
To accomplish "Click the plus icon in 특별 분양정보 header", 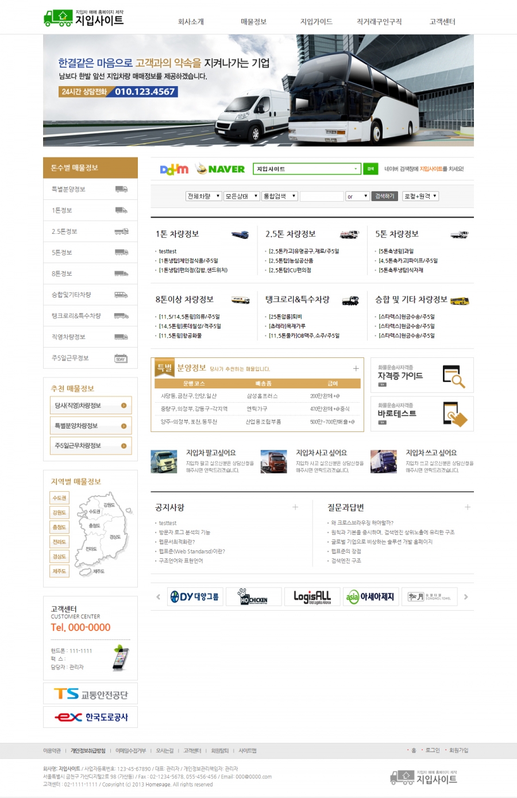I will coord(356,368).
